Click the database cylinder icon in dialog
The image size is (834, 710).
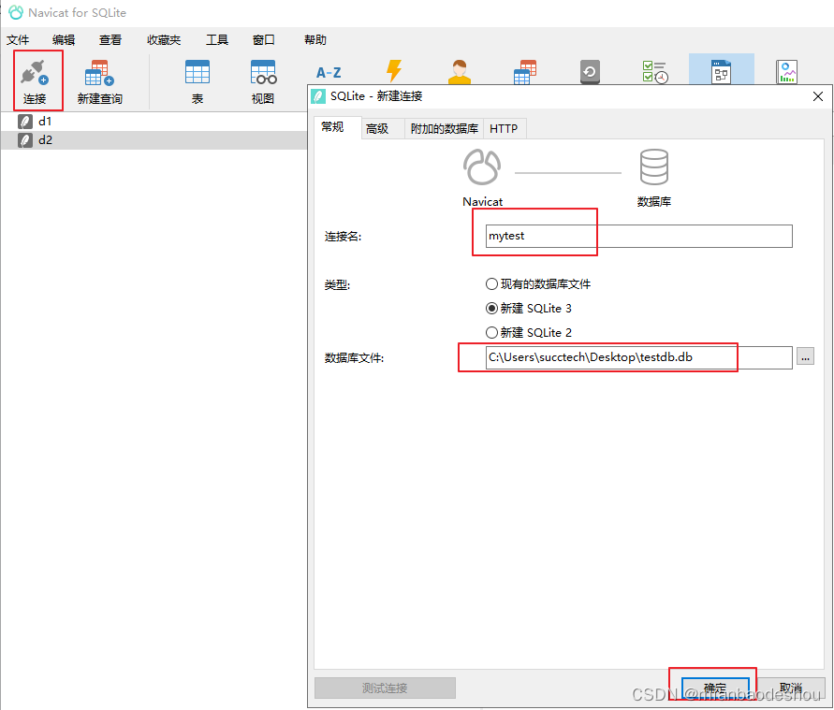(x=653, y=167)
